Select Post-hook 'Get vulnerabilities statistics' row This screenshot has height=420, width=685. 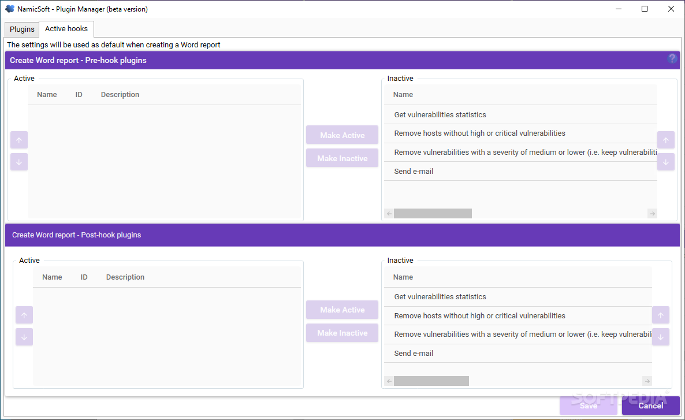(x=518, y=297)
